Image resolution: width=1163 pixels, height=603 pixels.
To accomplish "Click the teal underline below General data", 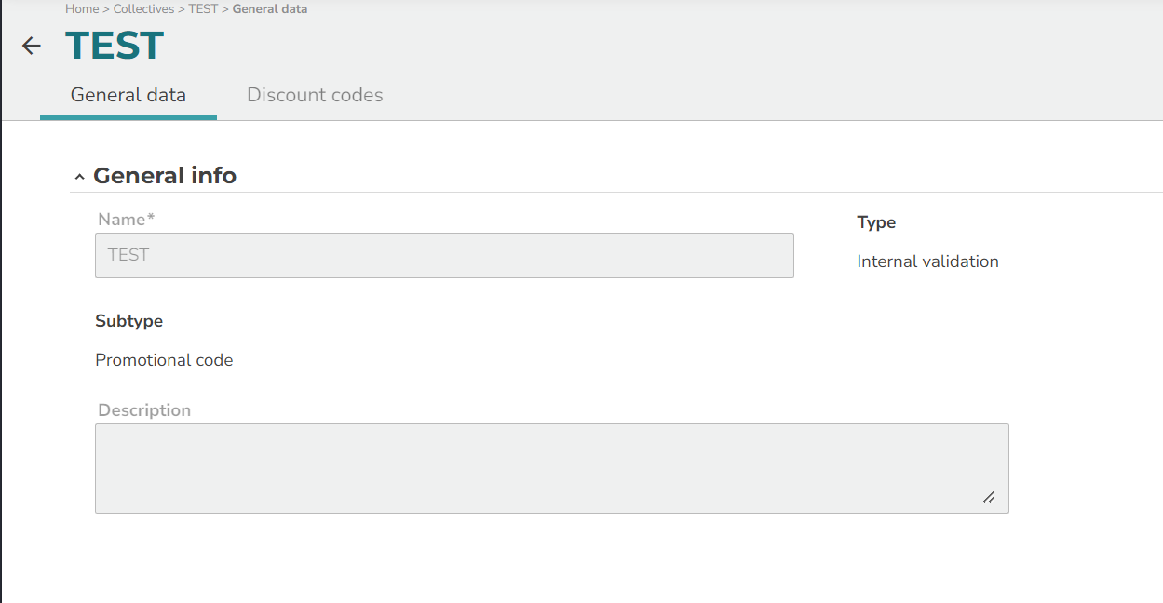I will (128, 117).
